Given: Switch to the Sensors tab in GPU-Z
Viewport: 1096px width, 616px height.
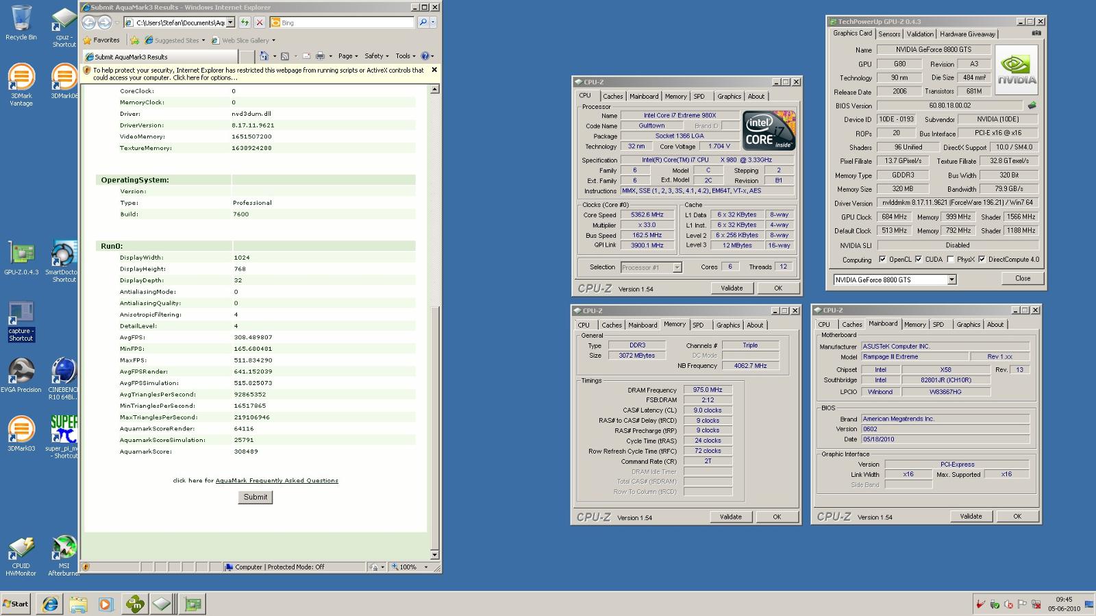Looking at the screenshot, I should [x=889, y=34].
